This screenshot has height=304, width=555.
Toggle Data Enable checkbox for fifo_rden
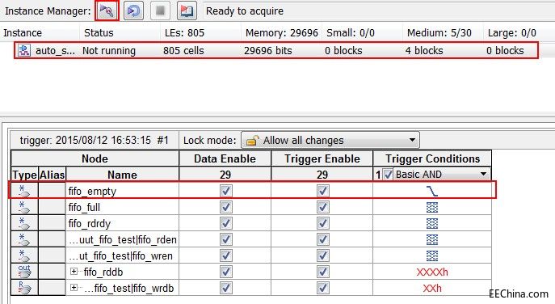point(226,240)
